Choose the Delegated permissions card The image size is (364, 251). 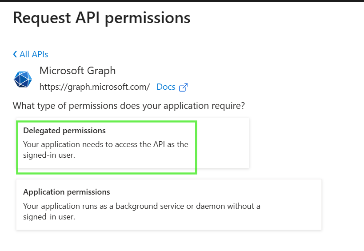(132, 143)
